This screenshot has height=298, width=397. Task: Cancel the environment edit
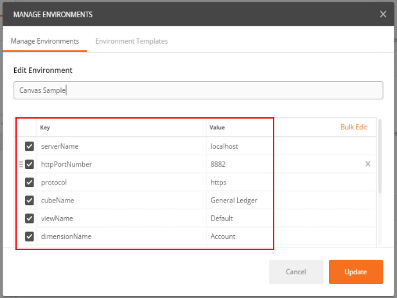[x=296, y=272]
